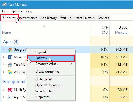Viewport: 133px width, 102px height.
Task: Click the Microsoft Word app icon
Action: tap(10, 57)
